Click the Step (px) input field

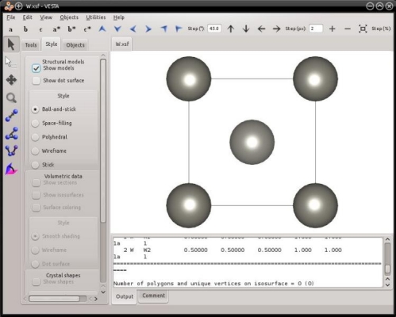[316, 29]
